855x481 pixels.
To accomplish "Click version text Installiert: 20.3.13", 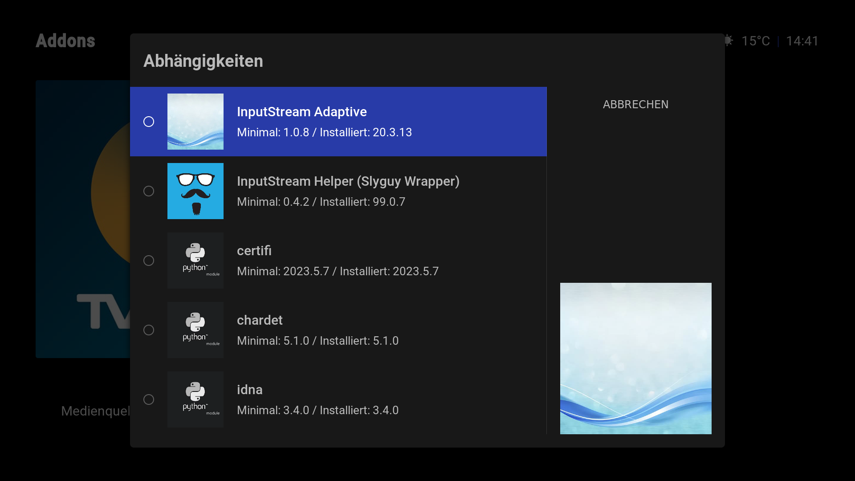I will [366, 132].
